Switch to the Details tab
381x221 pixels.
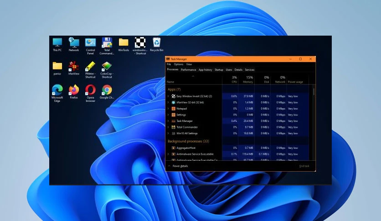(x=238, y=69)
